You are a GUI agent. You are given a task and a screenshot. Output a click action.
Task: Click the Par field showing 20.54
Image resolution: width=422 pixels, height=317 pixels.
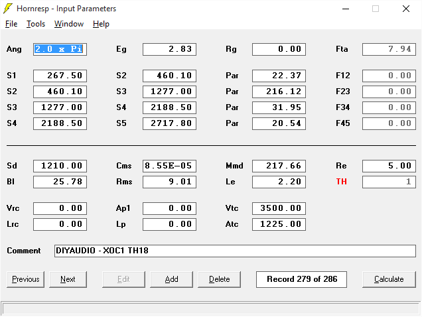[x=279, y=123]
